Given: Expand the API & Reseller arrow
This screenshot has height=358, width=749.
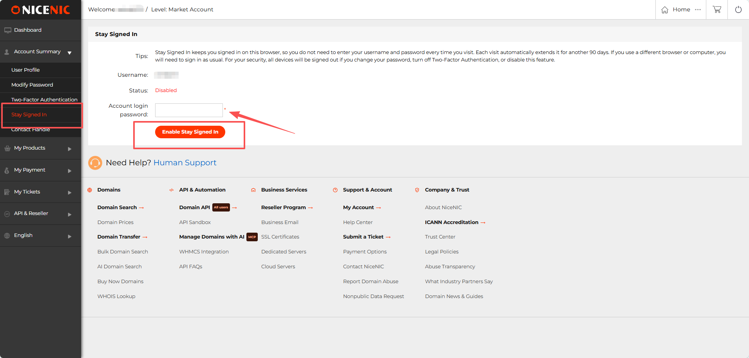Looking at the screenshot, I should tap(70, 215).
